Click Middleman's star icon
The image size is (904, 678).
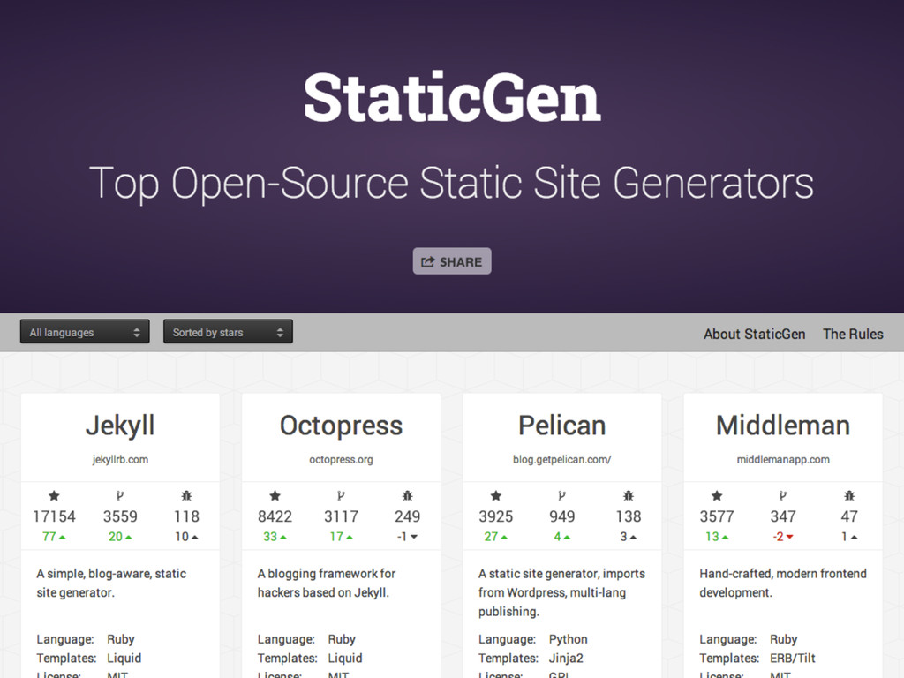click(717, 496)
